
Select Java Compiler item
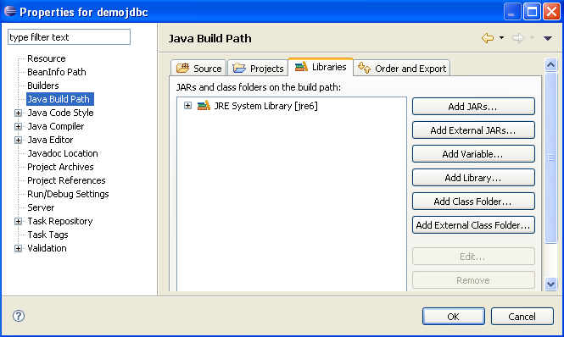click(x=56, y=126)
